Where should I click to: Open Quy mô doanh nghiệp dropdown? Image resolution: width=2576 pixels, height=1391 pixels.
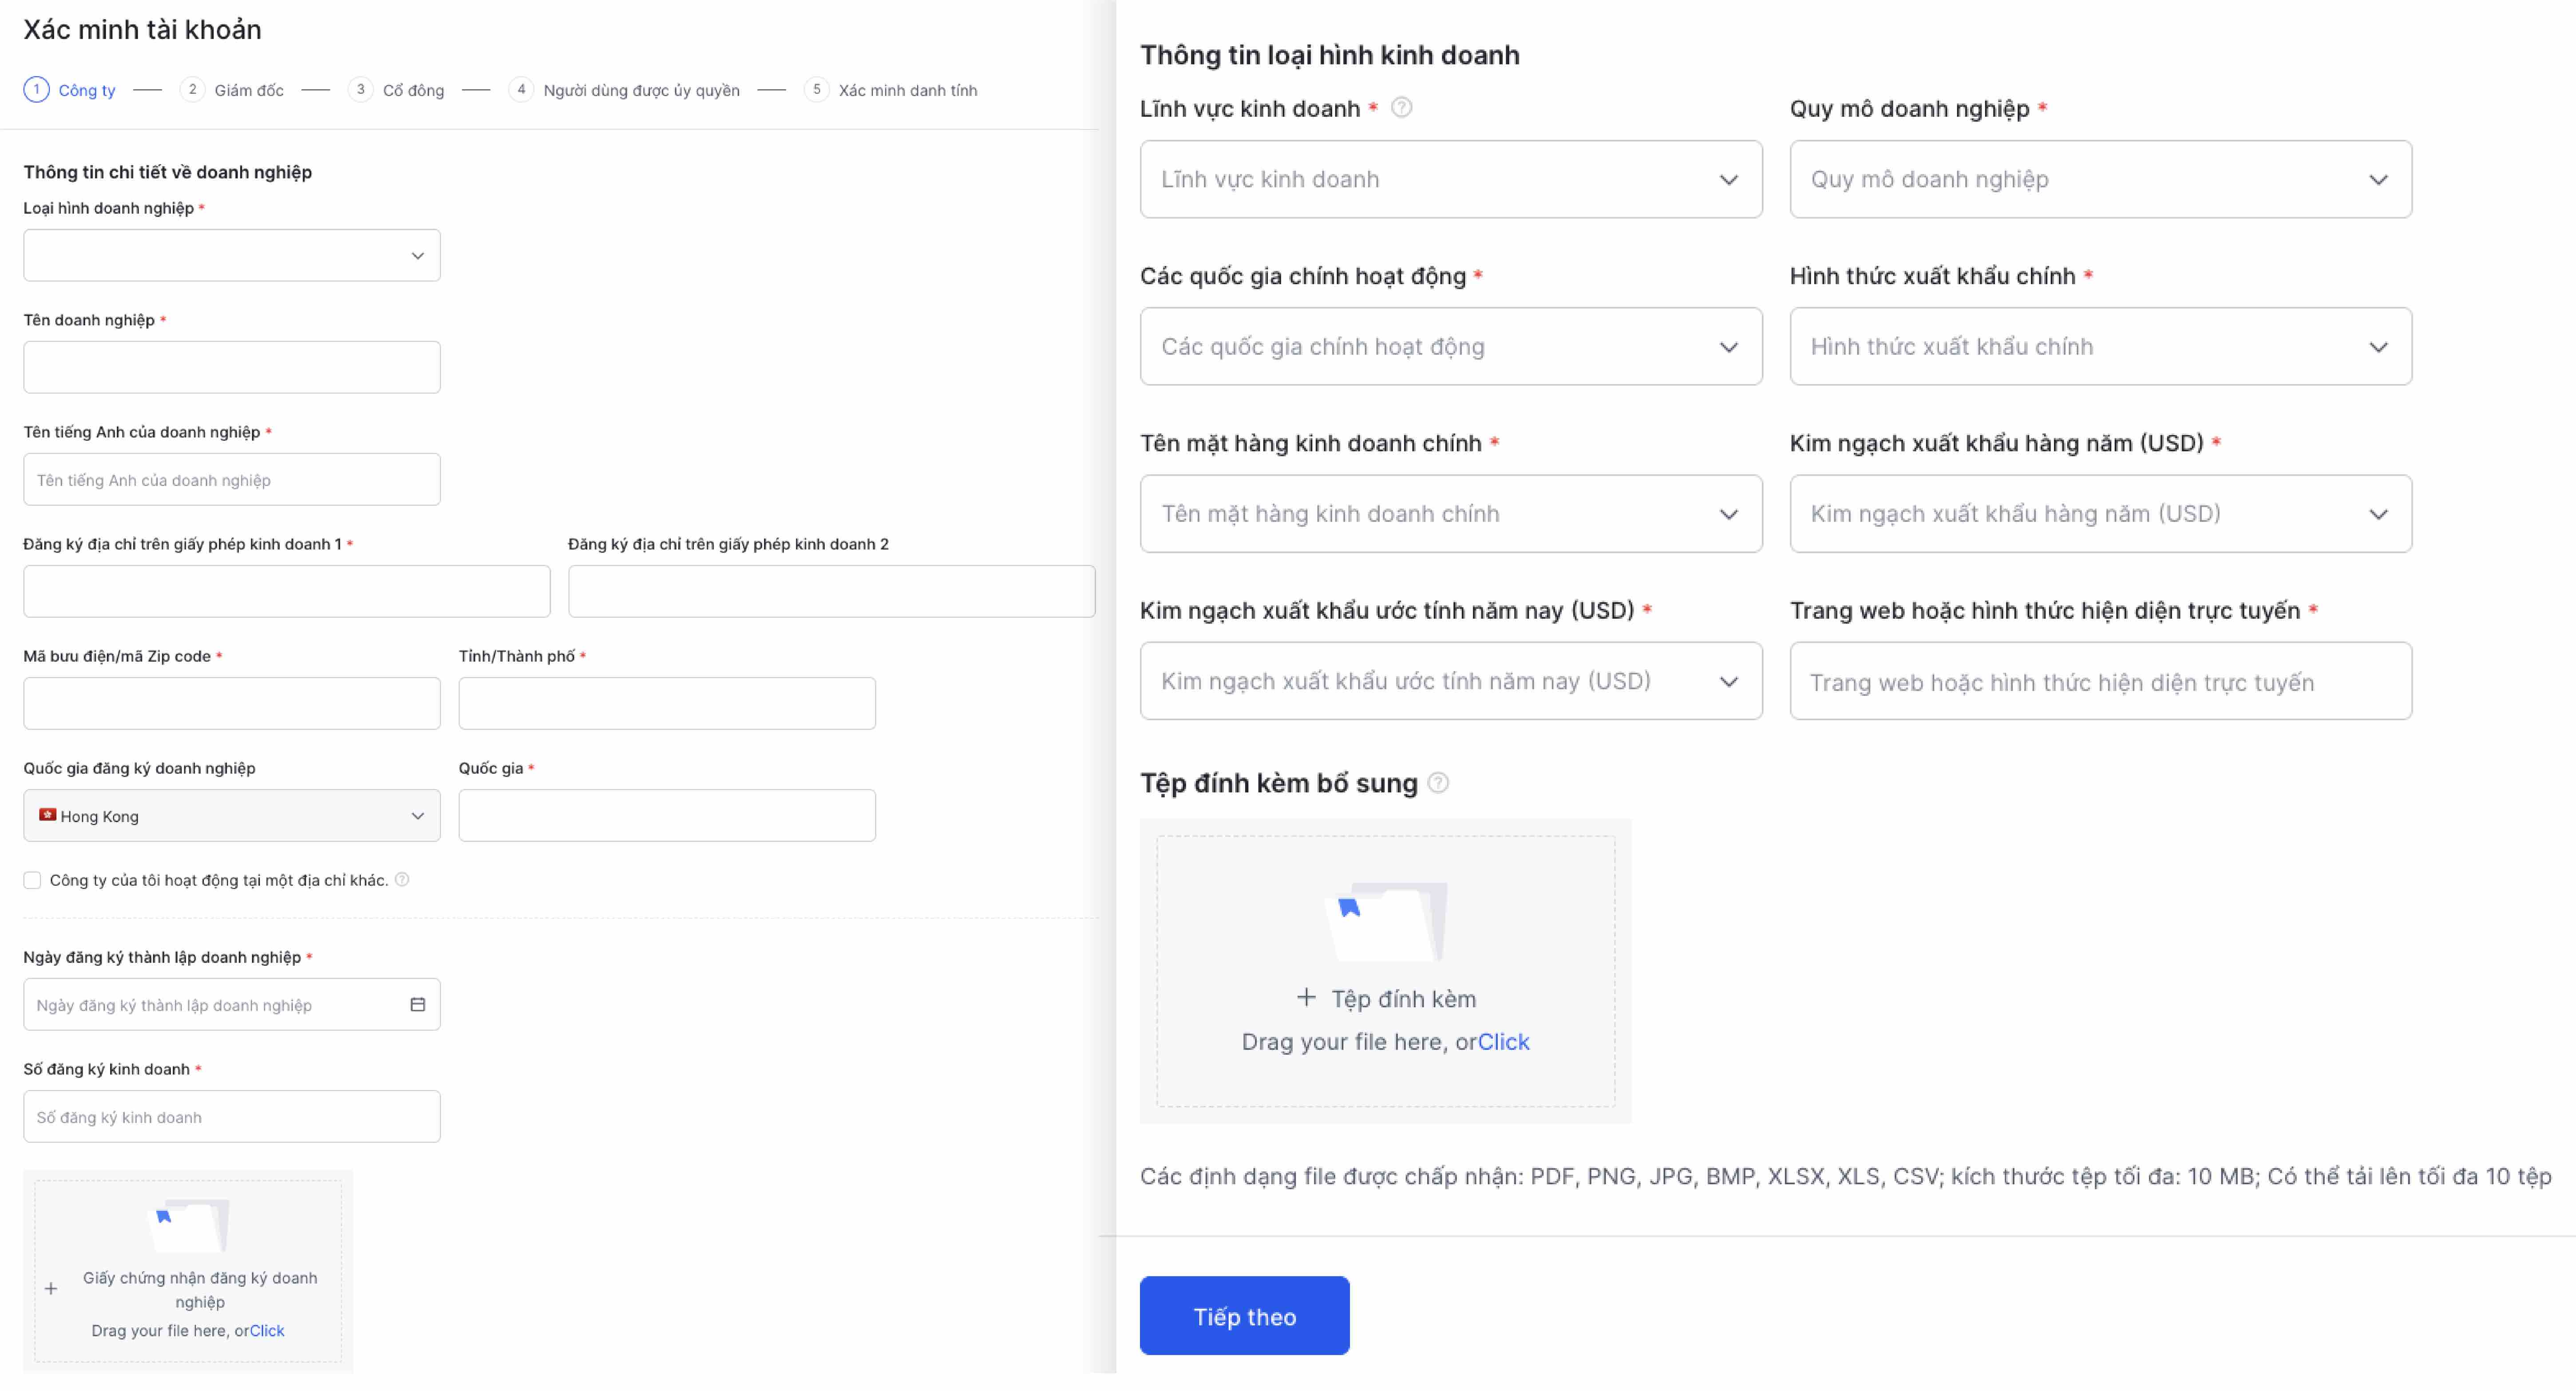[2100, 180]
